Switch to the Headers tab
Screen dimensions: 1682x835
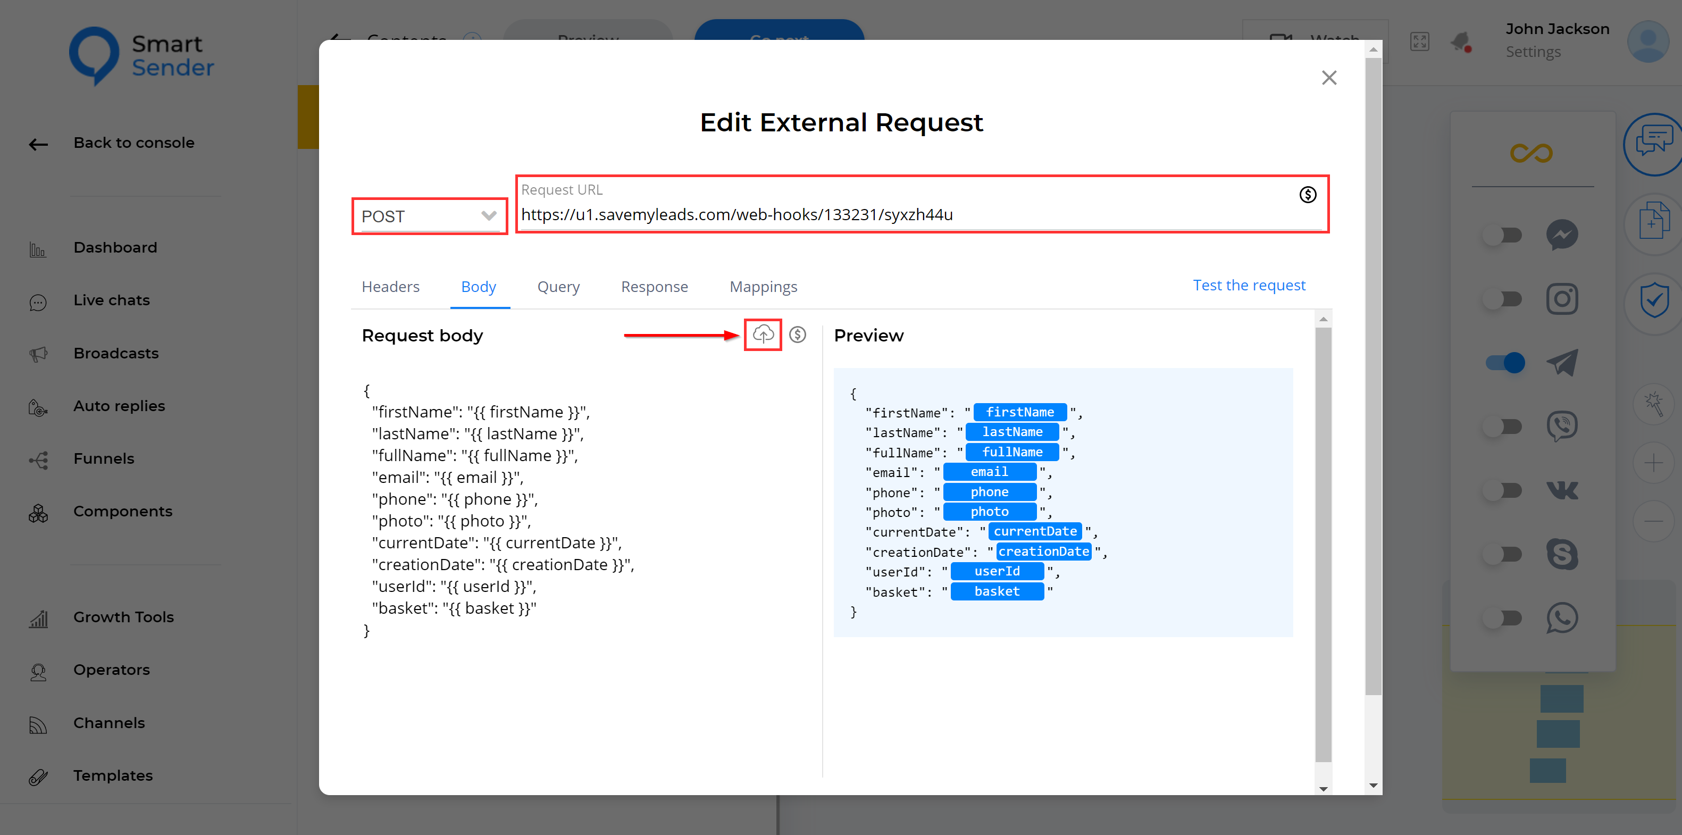point(390,287)
